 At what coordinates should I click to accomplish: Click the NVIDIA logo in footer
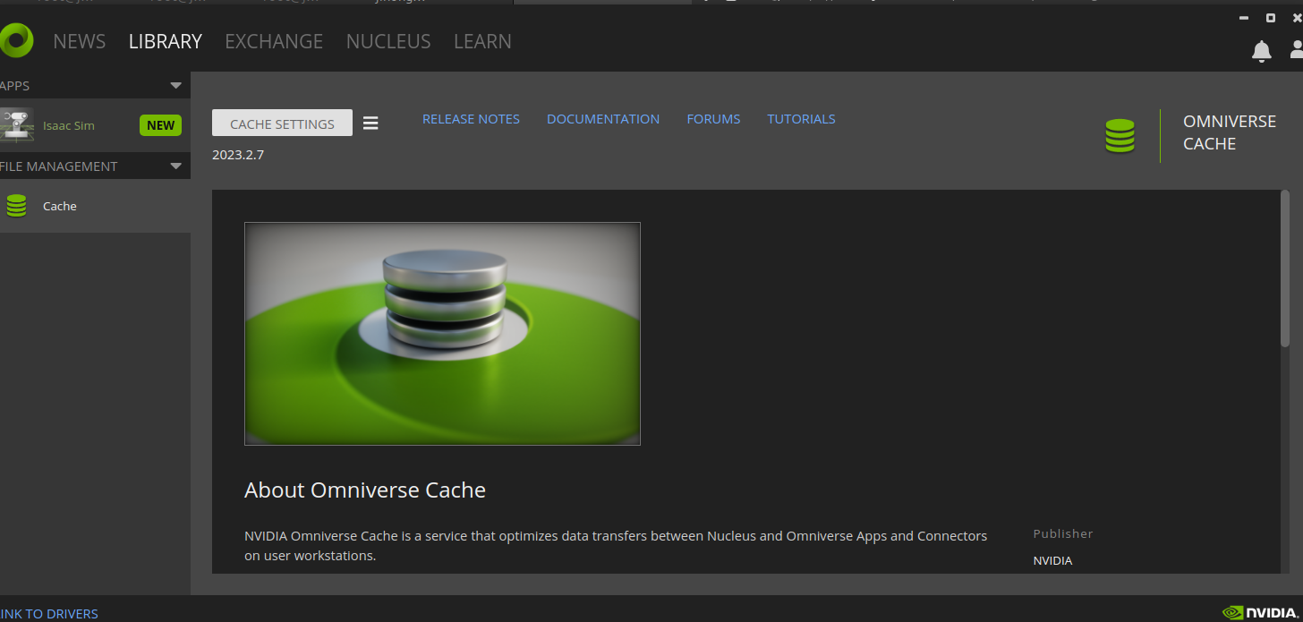pos(1262,613)
